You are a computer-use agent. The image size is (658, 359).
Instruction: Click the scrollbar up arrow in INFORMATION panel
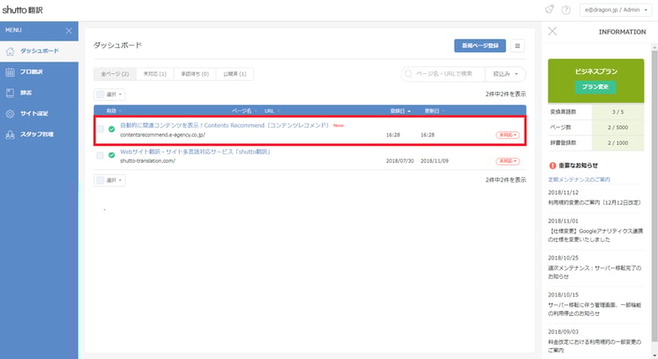pos(655,47)
